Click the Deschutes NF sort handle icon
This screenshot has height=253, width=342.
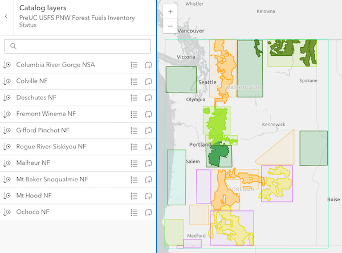(7, 98)
